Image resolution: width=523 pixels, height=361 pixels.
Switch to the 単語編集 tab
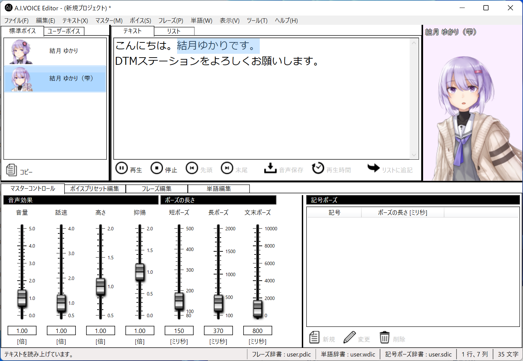click(x=219, y=189)
